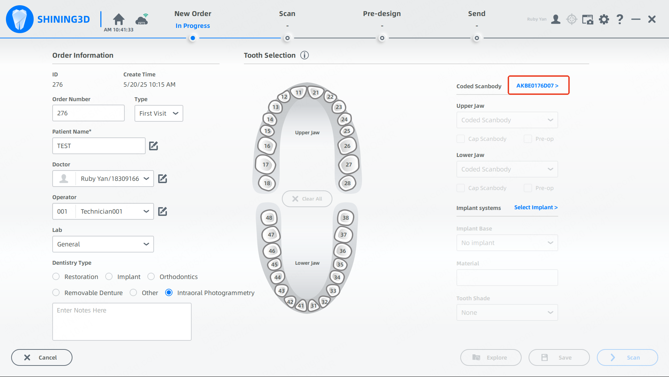Click the Tooth Selection info icon
Screen dimensions: 669x377
(x=305, y=55)
